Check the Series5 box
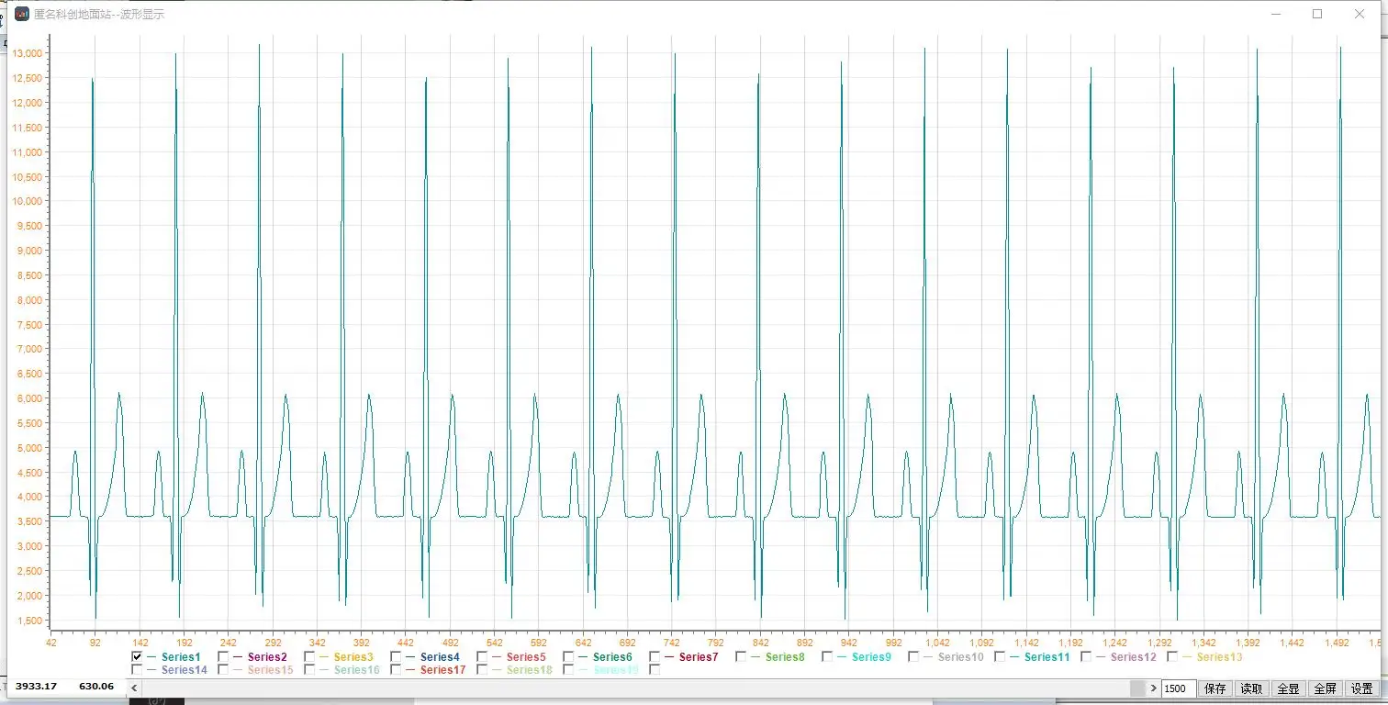The image size is (1388, 705). point(482,656)
